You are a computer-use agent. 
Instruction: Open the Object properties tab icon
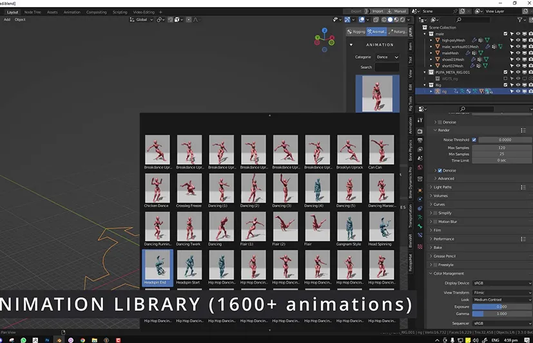(x=420, y=190)
